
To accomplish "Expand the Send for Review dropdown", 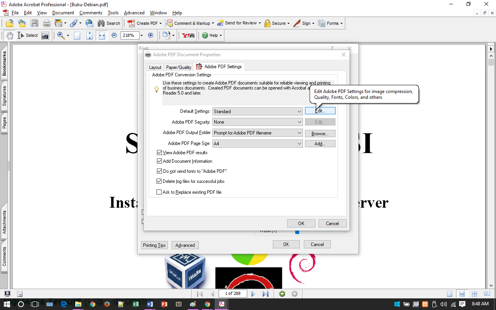I will [x=259, y=23].
